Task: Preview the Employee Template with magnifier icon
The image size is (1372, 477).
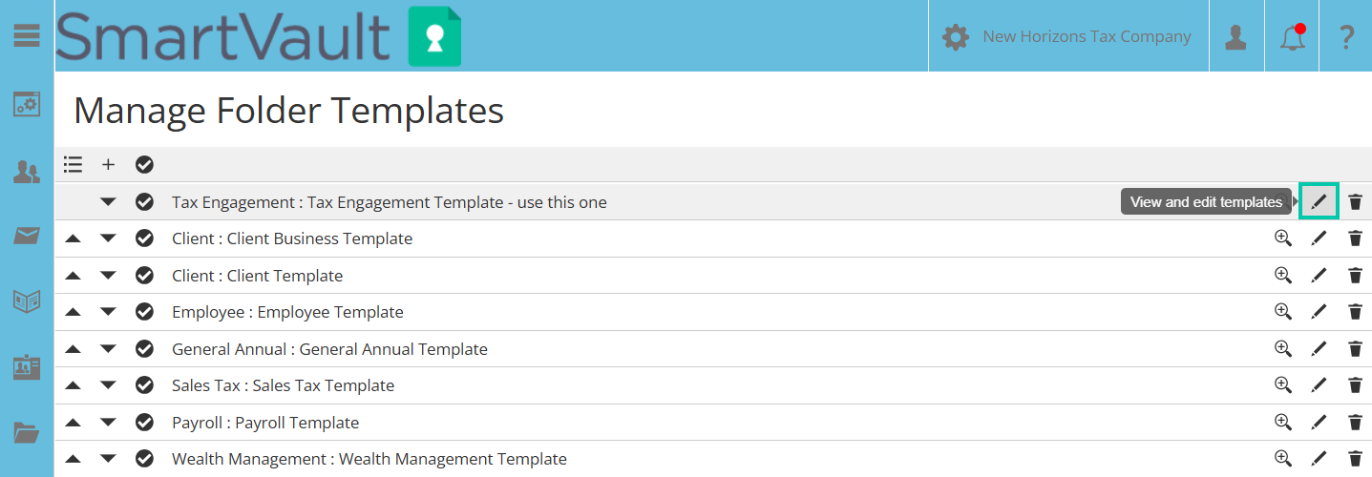Action: click(1283, 312)
